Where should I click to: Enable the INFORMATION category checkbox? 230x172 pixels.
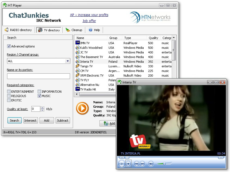(x=39, y=91)
